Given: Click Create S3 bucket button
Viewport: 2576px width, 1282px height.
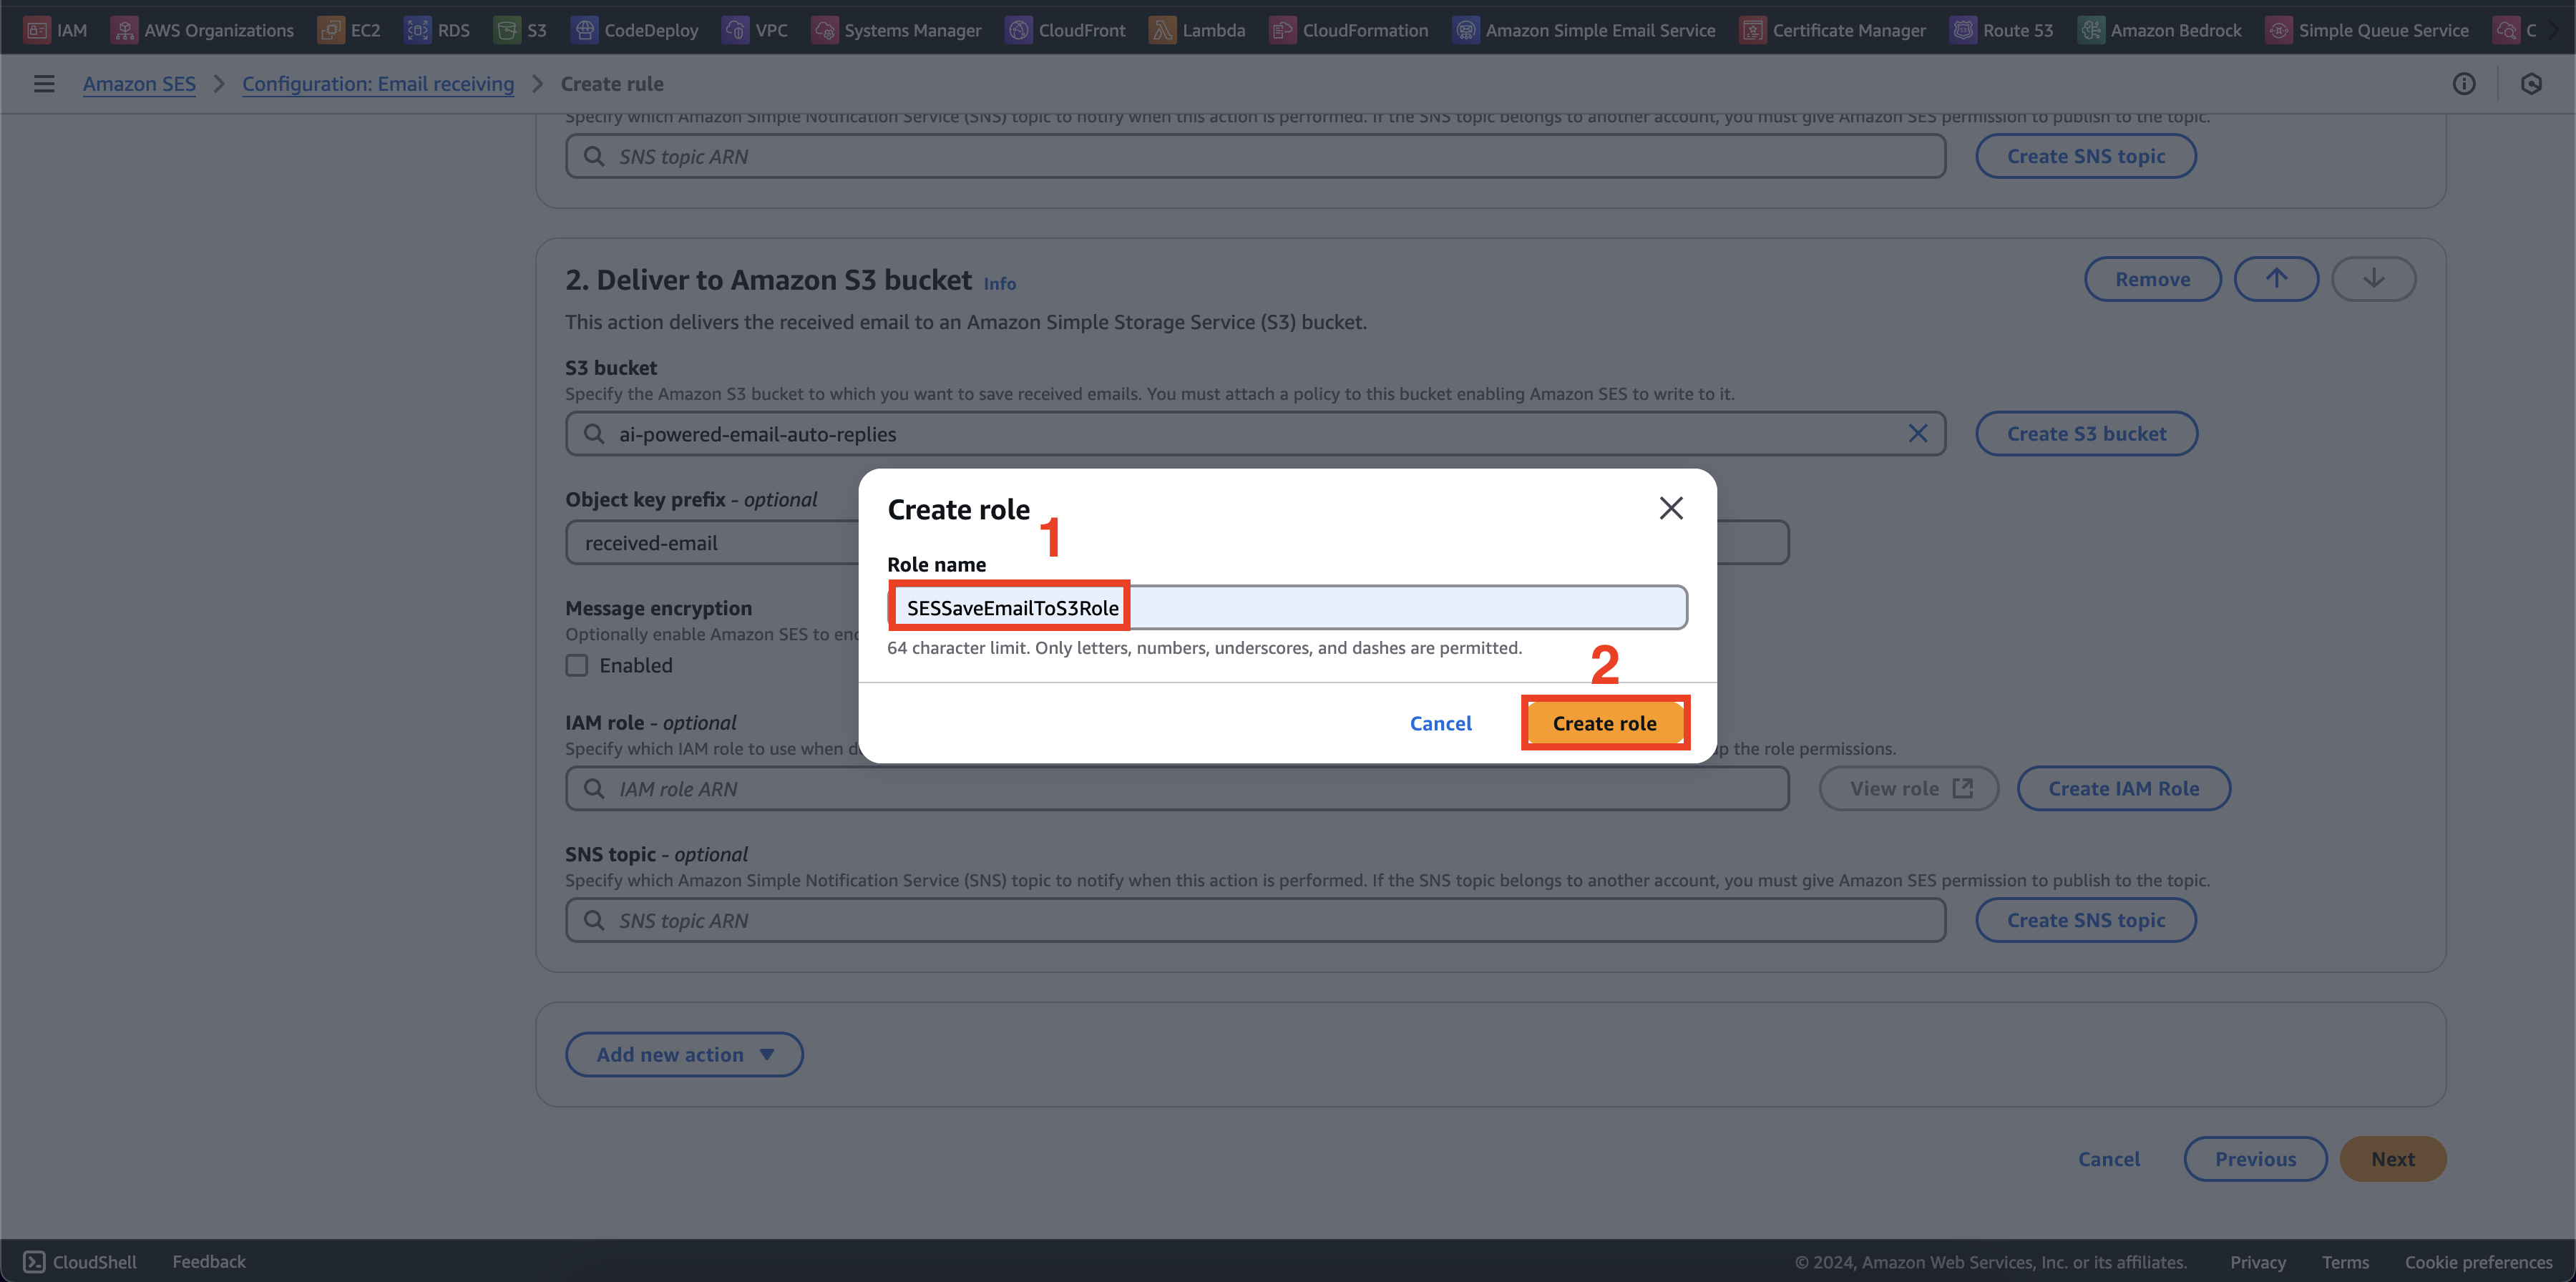Looking at the screenshot, I should 2086,433.
